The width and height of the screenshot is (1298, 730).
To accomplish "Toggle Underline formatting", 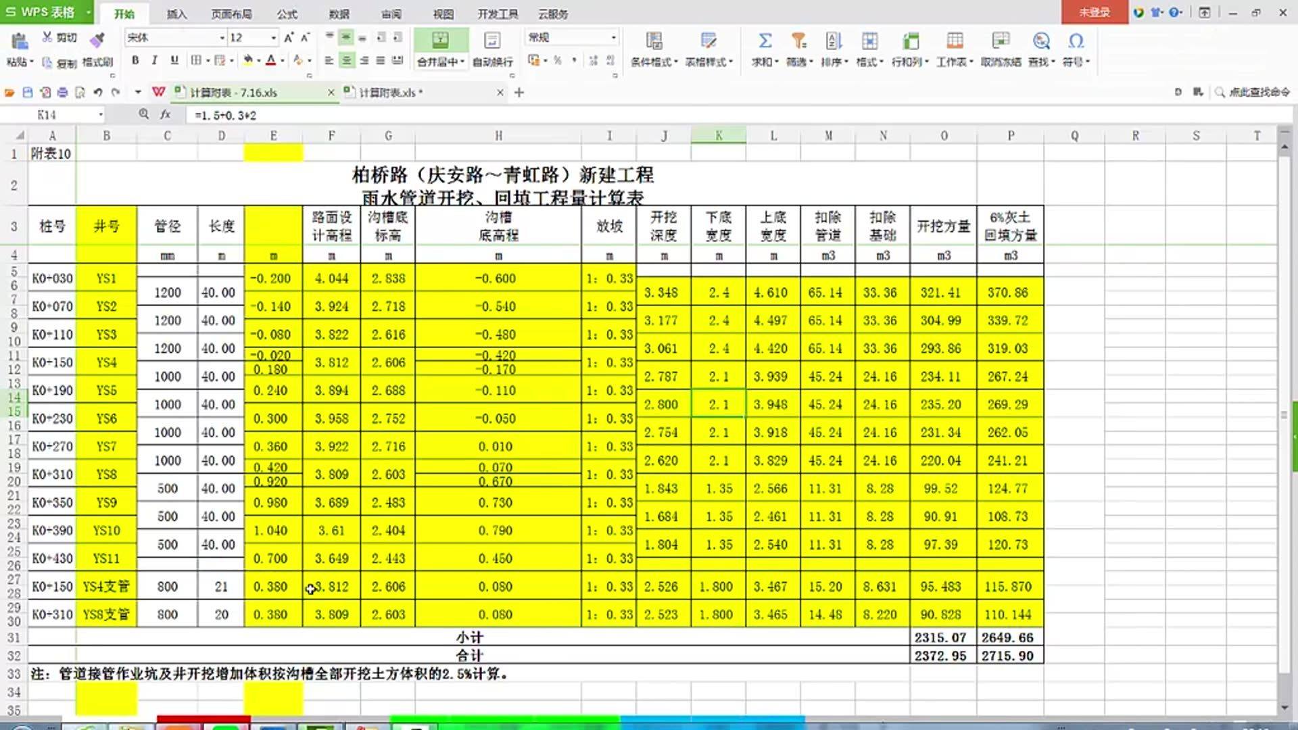I will click(174, 61).
